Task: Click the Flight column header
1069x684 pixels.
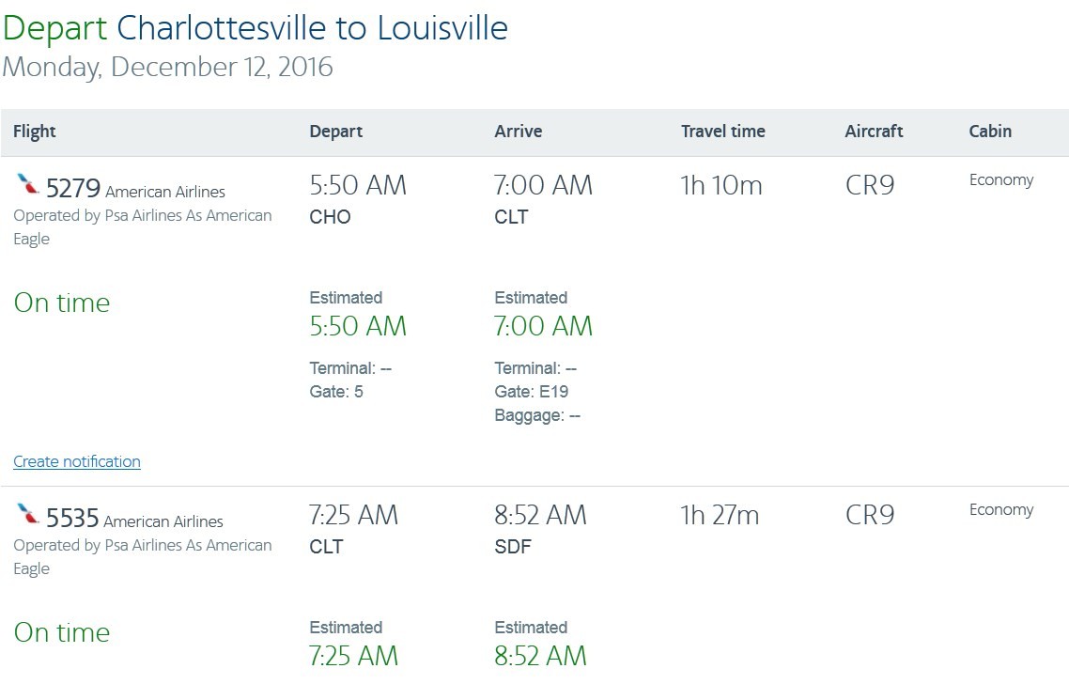Action: pyautogui.click(x=35, y=132)
